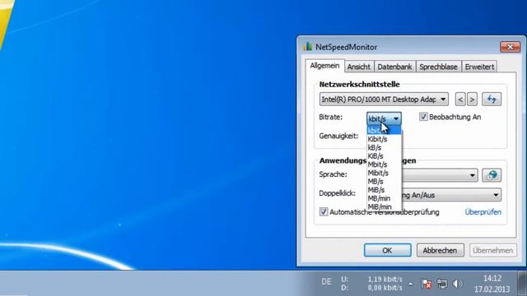Go to the Erweitert tab
The height and width of the screenshot is (296, 527).
click(x=479, y=67)
